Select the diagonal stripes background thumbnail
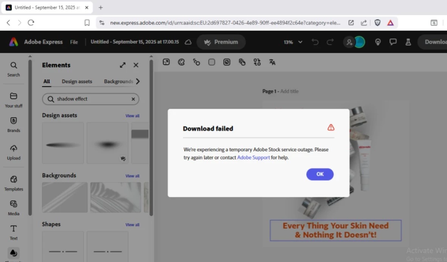The image size is (447, 262). tap(65, 197)
